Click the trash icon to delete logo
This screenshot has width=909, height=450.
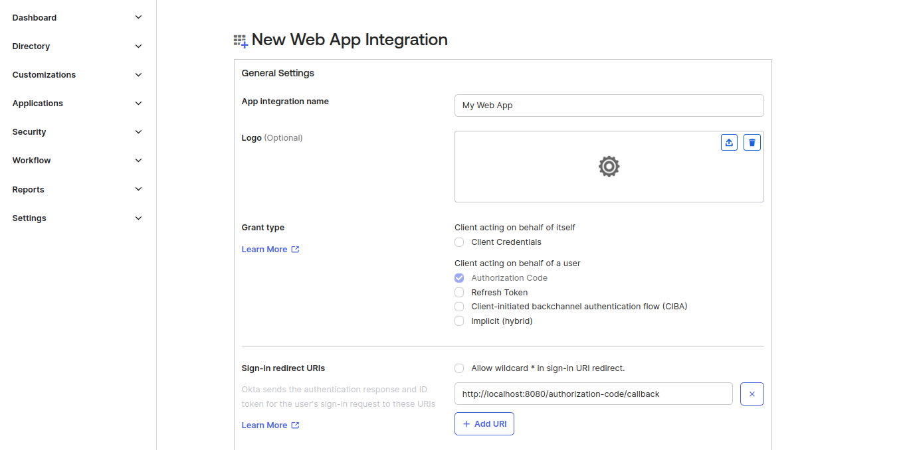752,142
